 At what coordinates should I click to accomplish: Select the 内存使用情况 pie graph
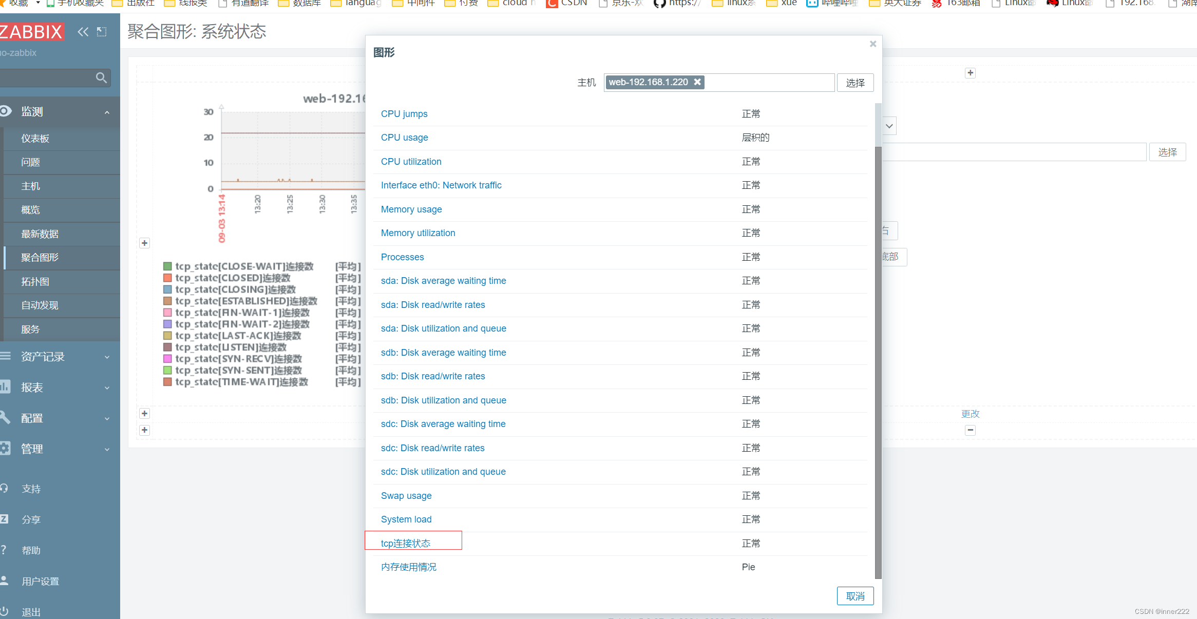coord(409,567)
